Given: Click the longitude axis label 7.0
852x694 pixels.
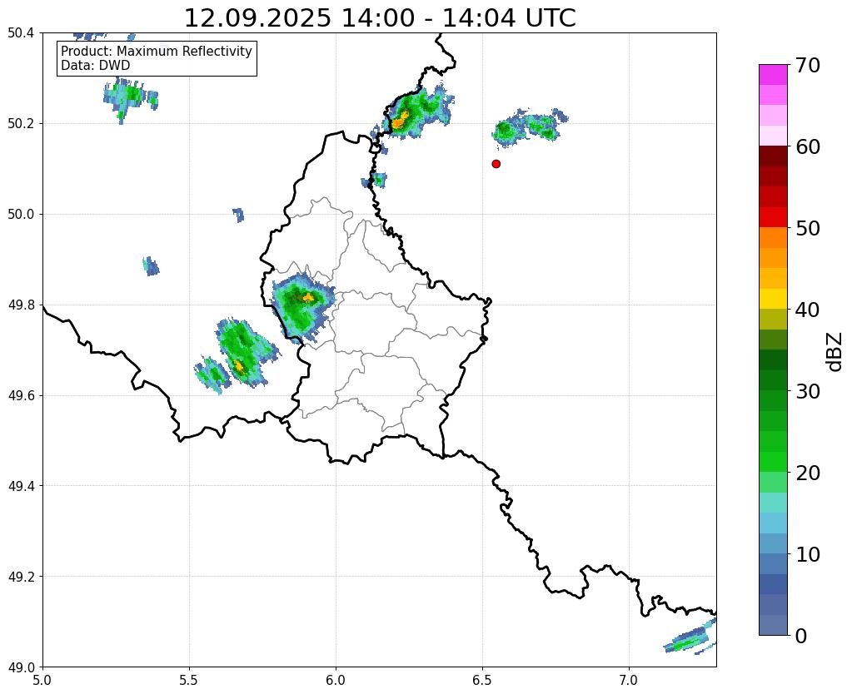Looking at the screenshot, I should (x=629, y=680).
